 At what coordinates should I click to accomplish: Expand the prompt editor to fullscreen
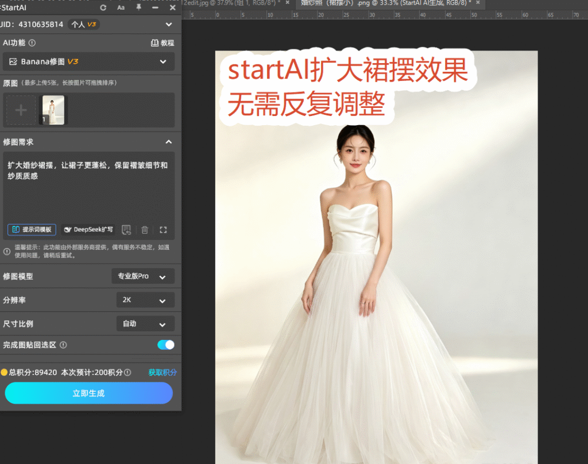click(163, 230)
